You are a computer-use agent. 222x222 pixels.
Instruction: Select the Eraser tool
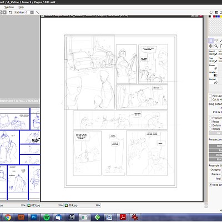pyautogui.click(x=213, y=67)
